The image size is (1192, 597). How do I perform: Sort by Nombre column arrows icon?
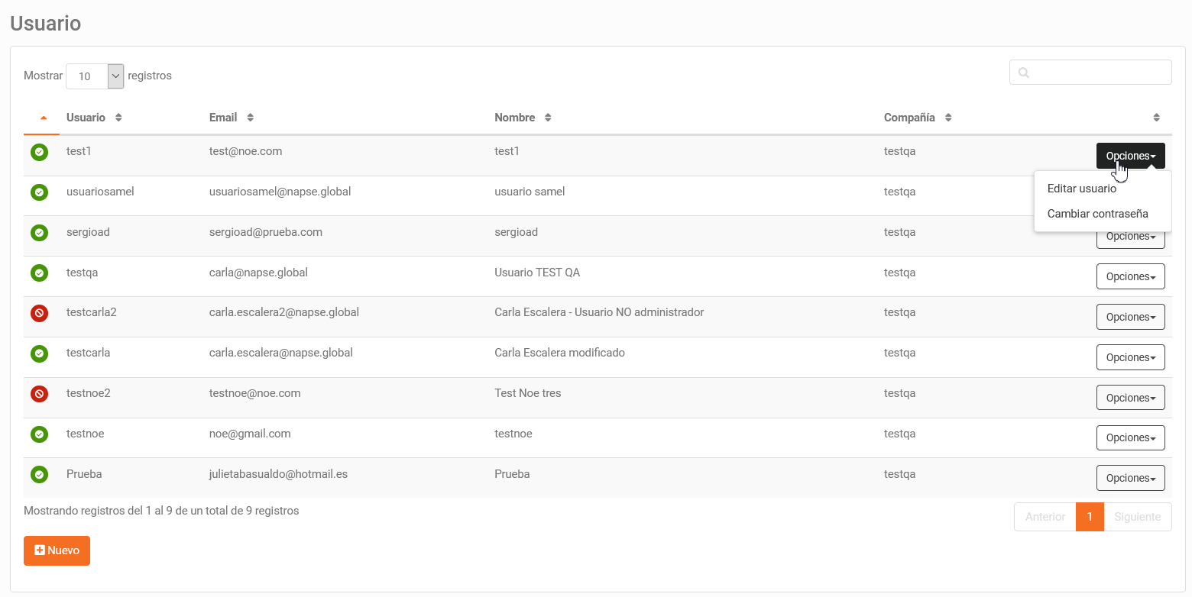coord(548,118)
